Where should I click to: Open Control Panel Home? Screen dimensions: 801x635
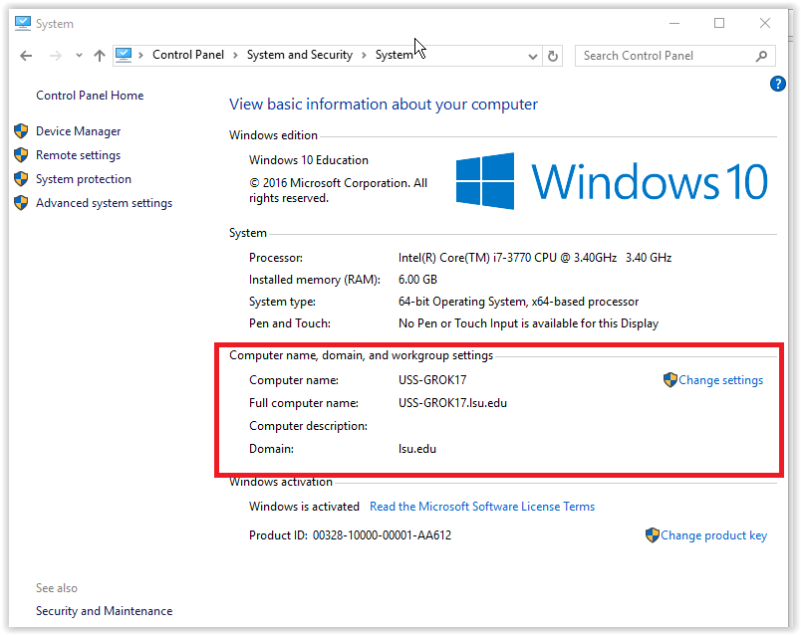(x=90, y=96)
